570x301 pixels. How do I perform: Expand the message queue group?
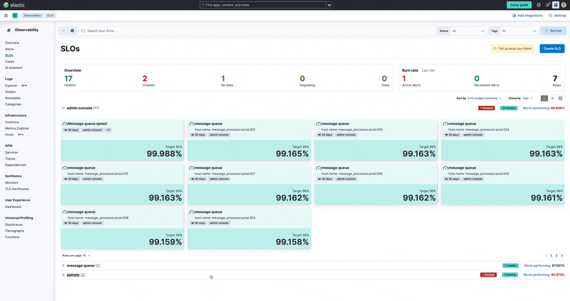pos(64,265)
